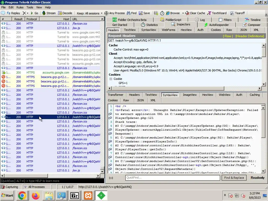Open the Rules menu
Screen dimensions: 268x201
(20, 7)
